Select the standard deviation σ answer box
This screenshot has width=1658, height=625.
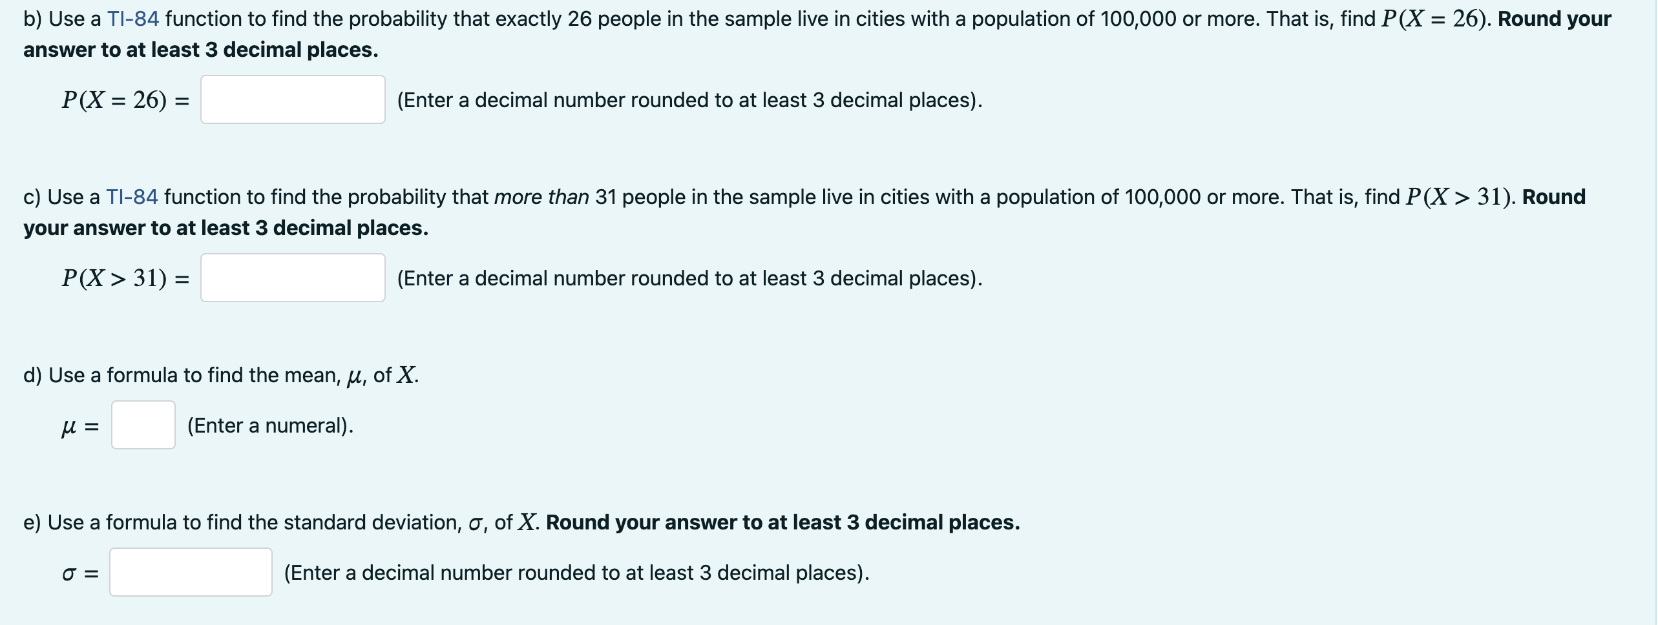pyautogui.click(x=191, y=572)
